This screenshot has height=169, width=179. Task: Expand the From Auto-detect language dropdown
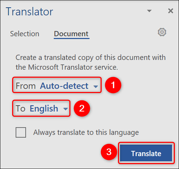point(57,85)
